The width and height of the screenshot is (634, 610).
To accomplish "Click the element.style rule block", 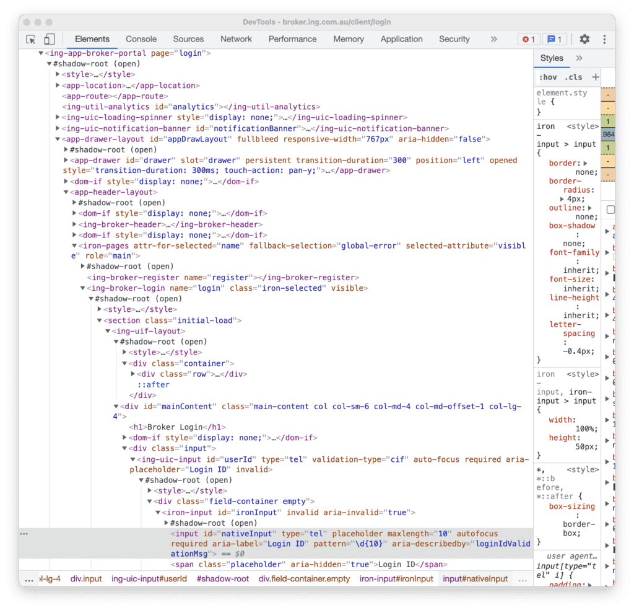I will point(567,102).
